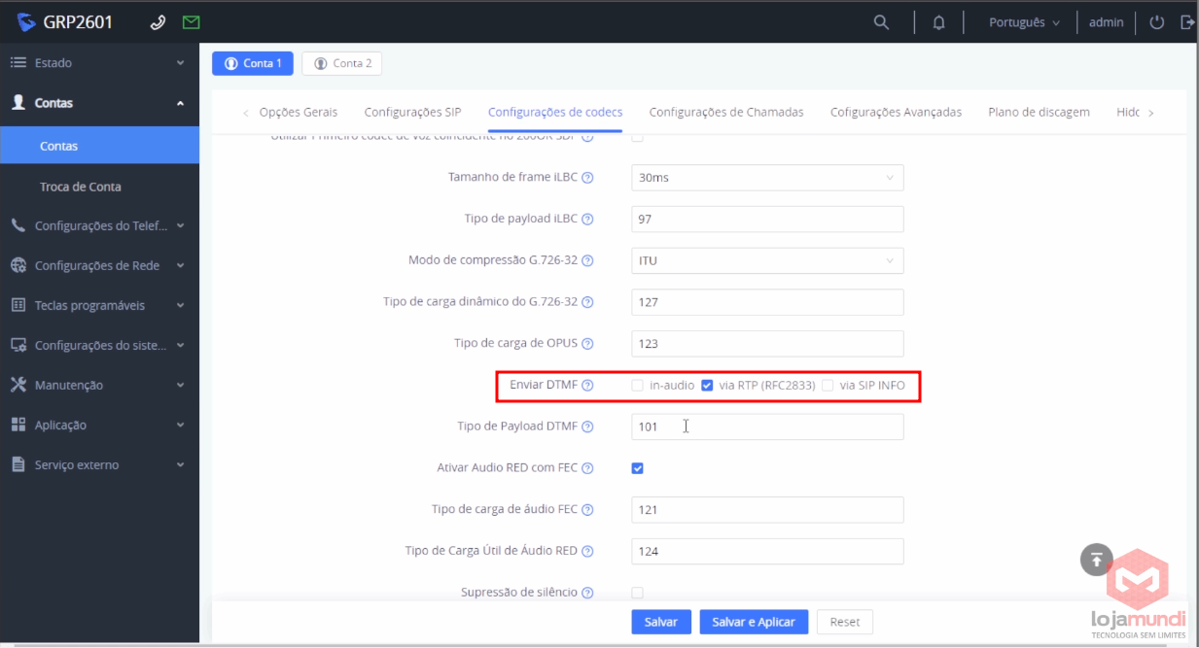Screen dimensions: 1199x648
Task: Click help icon beside Modo de compressão G.726-32
Action: coord(587,260)
